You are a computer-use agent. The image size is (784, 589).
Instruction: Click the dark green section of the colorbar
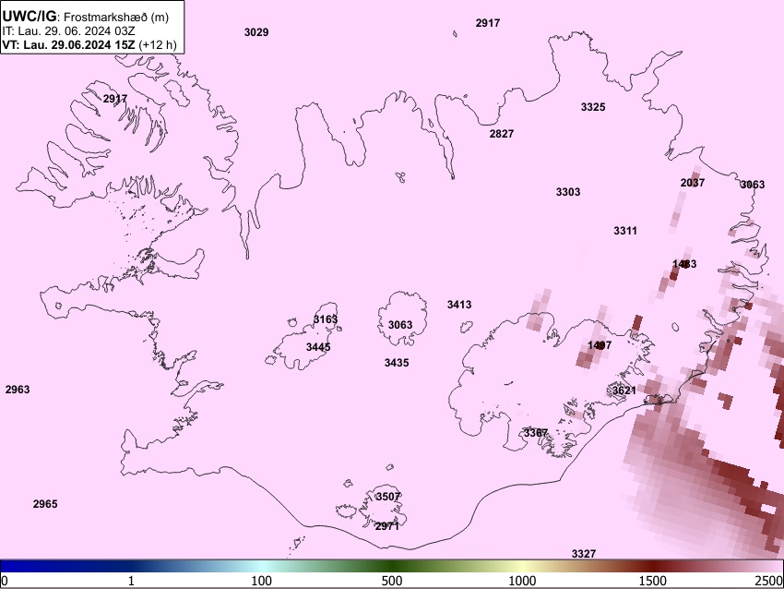click(392, 566)
